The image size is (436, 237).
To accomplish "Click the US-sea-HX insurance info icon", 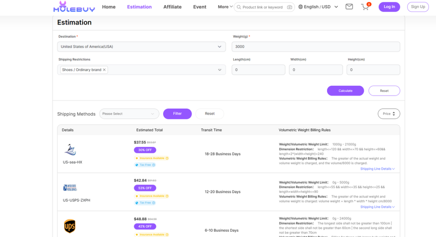I will tap(167, 158).
